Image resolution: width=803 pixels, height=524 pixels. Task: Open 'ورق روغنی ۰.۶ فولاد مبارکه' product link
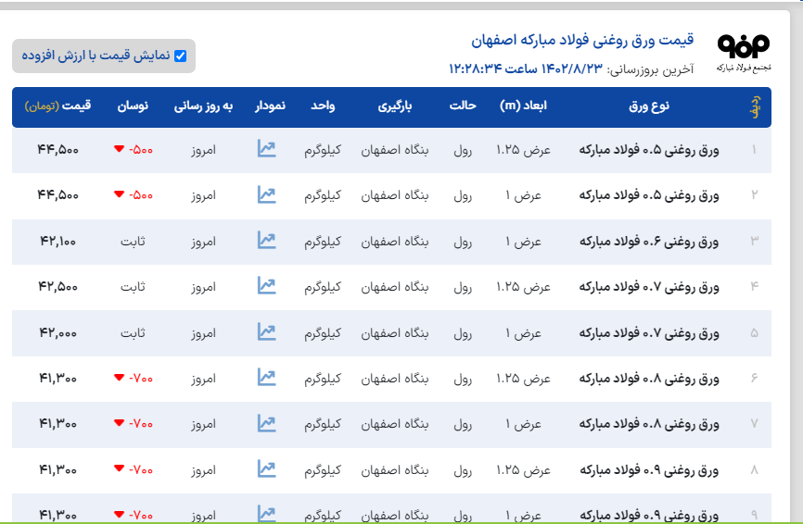(x=649, y=241)
